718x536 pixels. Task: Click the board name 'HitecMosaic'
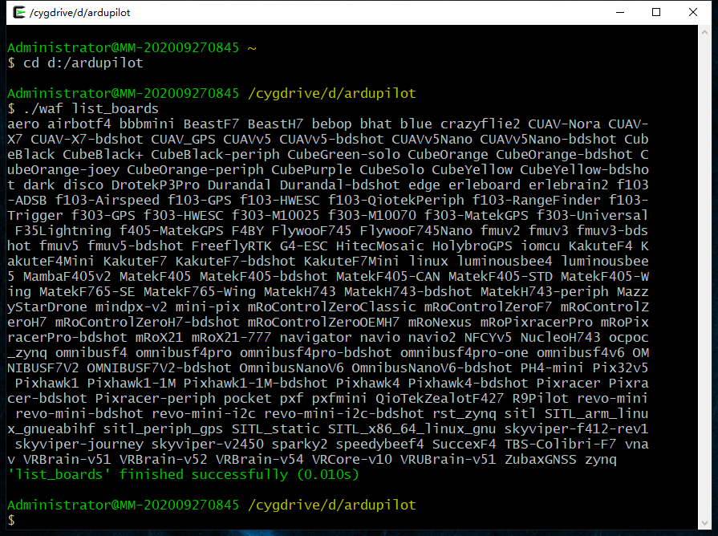[379, 246]
